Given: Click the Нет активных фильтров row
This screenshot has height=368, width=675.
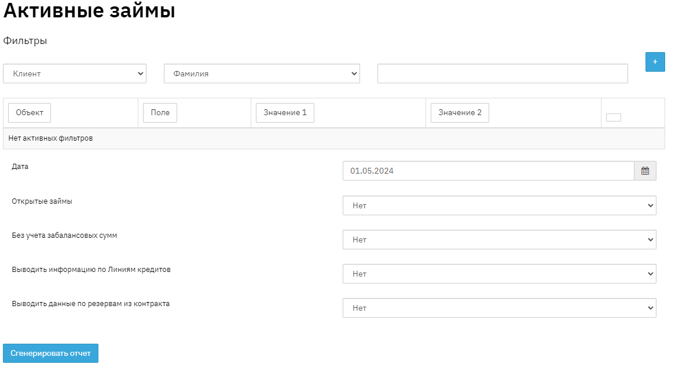Looking at the screenshot, I should (x=50, y=138).
